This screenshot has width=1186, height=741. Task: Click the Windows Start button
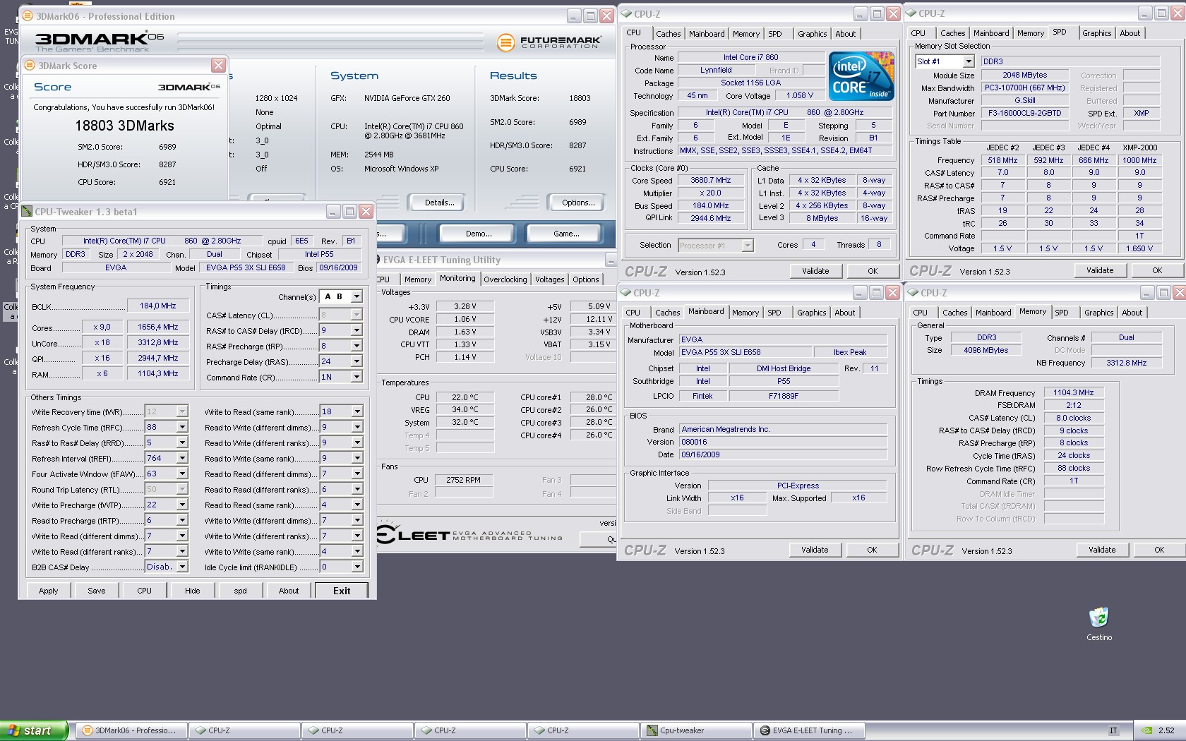click(x=34, y=730)
